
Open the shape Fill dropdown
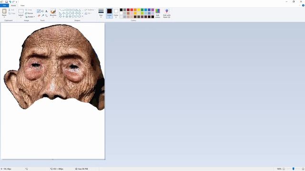88,13
